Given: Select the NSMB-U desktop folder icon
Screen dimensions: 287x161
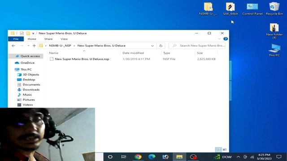Looking at the screenshot, I should (208, 9).
